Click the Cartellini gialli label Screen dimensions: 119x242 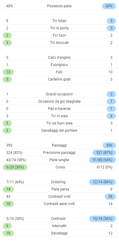[x=59, y=79]
